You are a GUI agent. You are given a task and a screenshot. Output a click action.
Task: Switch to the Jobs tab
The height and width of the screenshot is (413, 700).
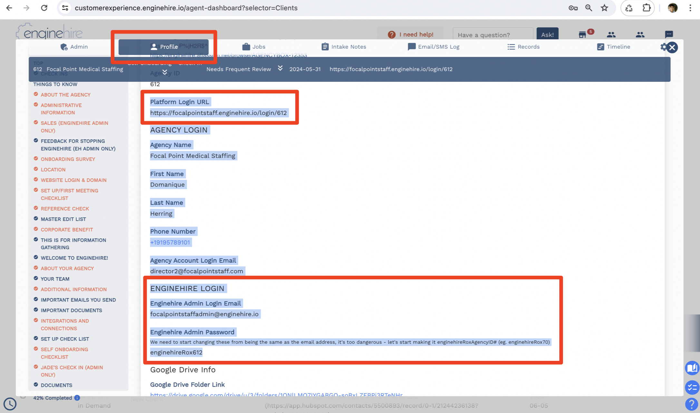254,47
